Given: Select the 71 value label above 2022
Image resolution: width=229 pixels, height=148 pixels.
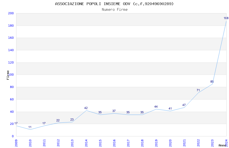Looking at the screenshot, I should [198, 90].
